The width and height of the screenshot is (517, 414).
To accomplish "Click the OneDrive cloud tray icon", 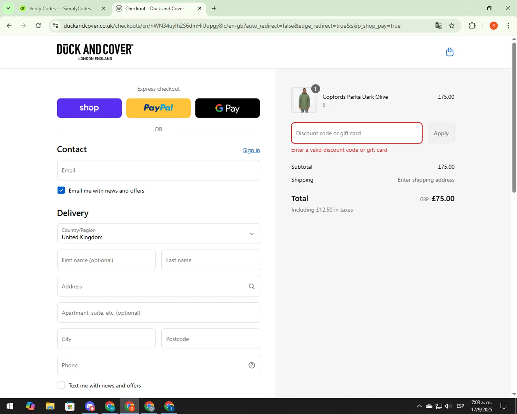I will [x=429, y=406].
